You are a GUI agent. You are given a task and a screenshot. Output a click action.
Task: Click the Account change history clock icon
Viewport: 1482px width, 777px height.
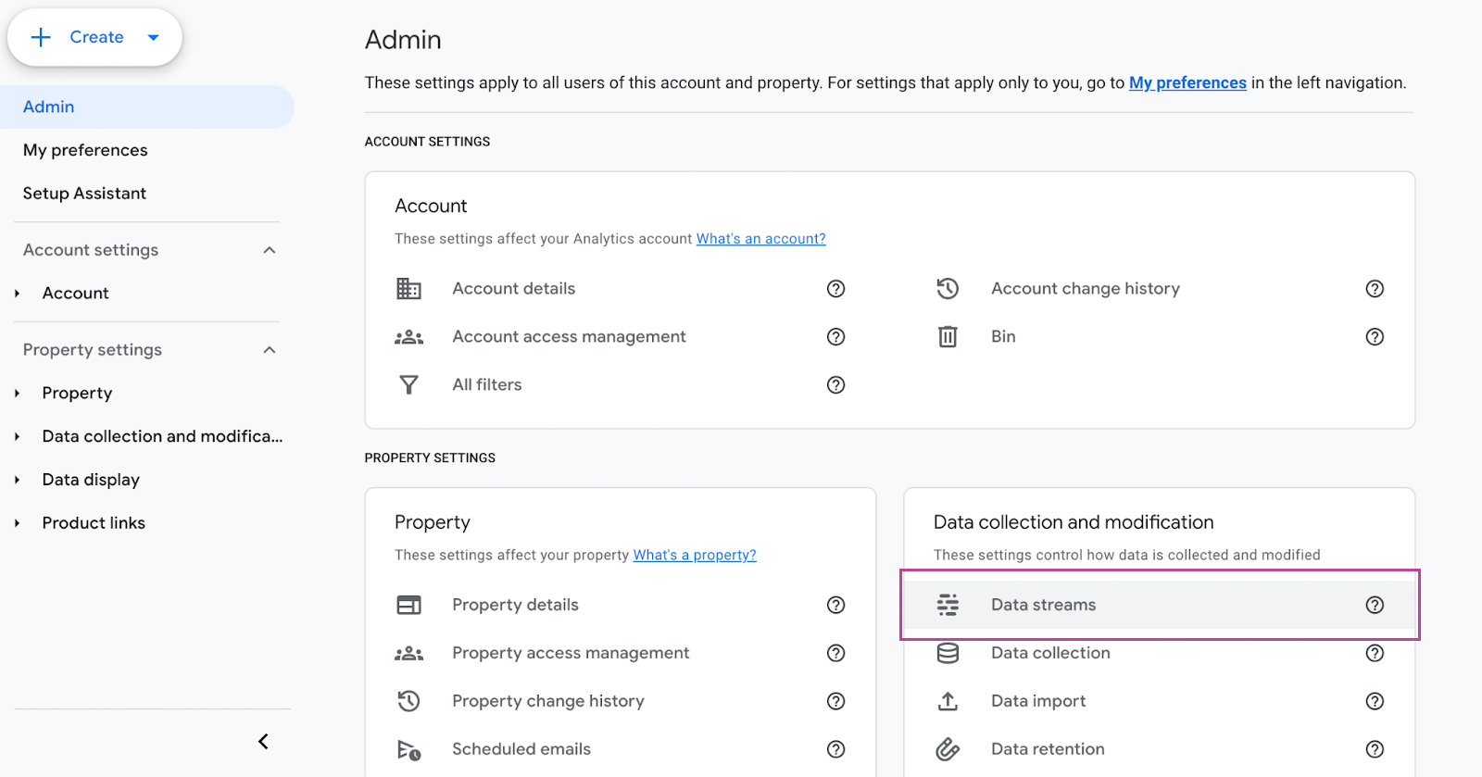tap(947, 289)
